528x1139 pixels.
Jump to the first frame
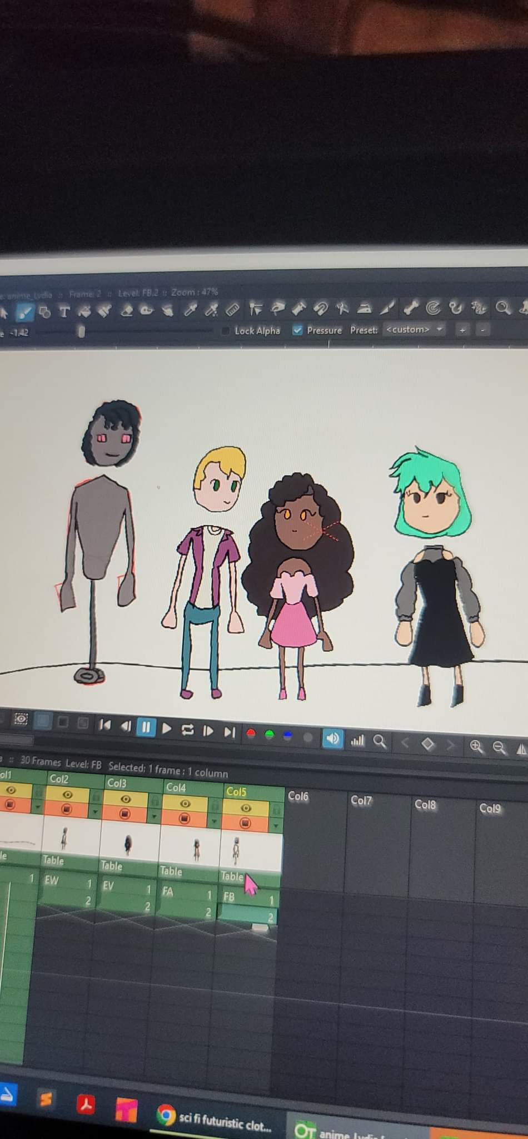tap(104, 725)
